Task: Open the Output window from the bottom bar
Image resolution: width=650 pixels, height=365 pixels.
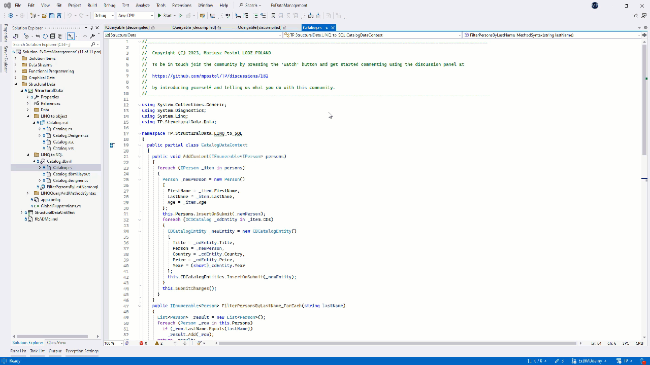Action: 56,350
